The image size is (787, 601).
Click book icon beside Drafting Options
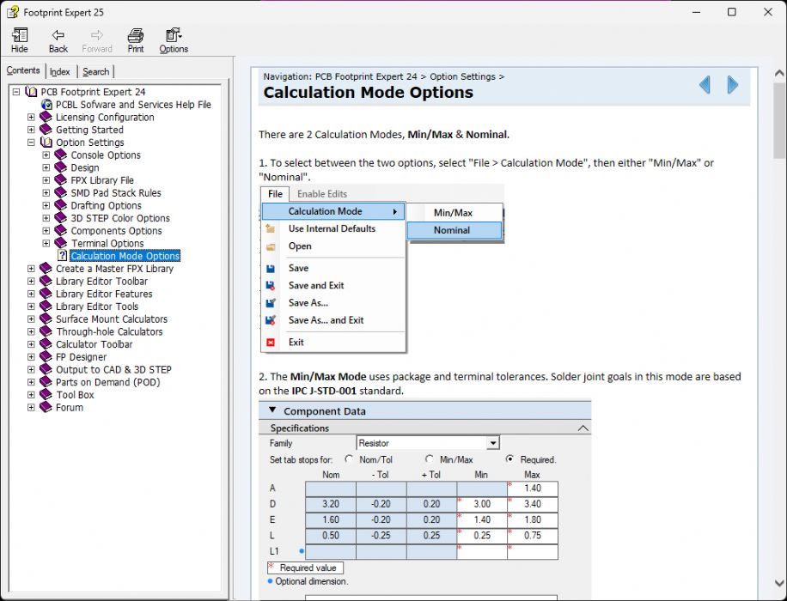point(61,205)
